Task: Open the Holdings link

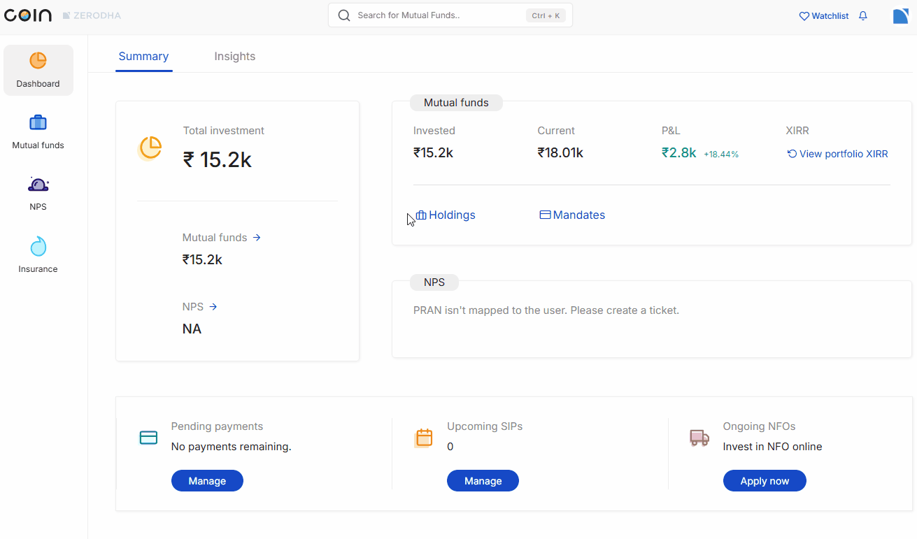Action: 446,215
